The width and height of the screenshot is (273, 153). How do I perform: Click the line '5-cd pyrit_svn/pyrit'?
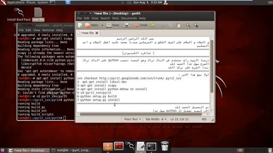point(94,93)
